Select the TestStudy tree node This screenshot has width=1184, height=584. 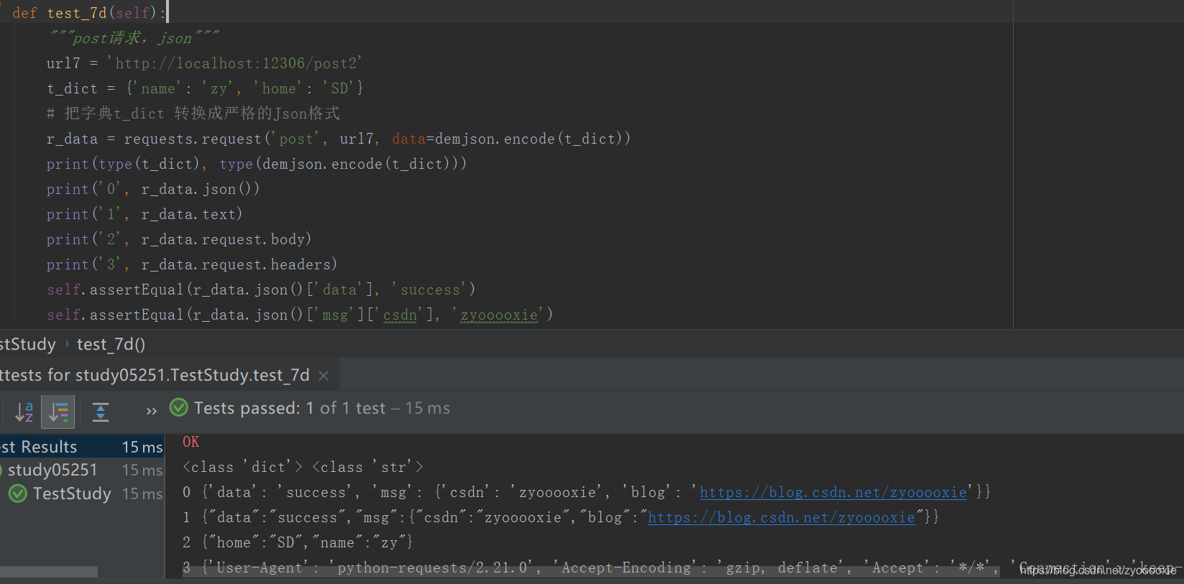(x=72, y=493)
